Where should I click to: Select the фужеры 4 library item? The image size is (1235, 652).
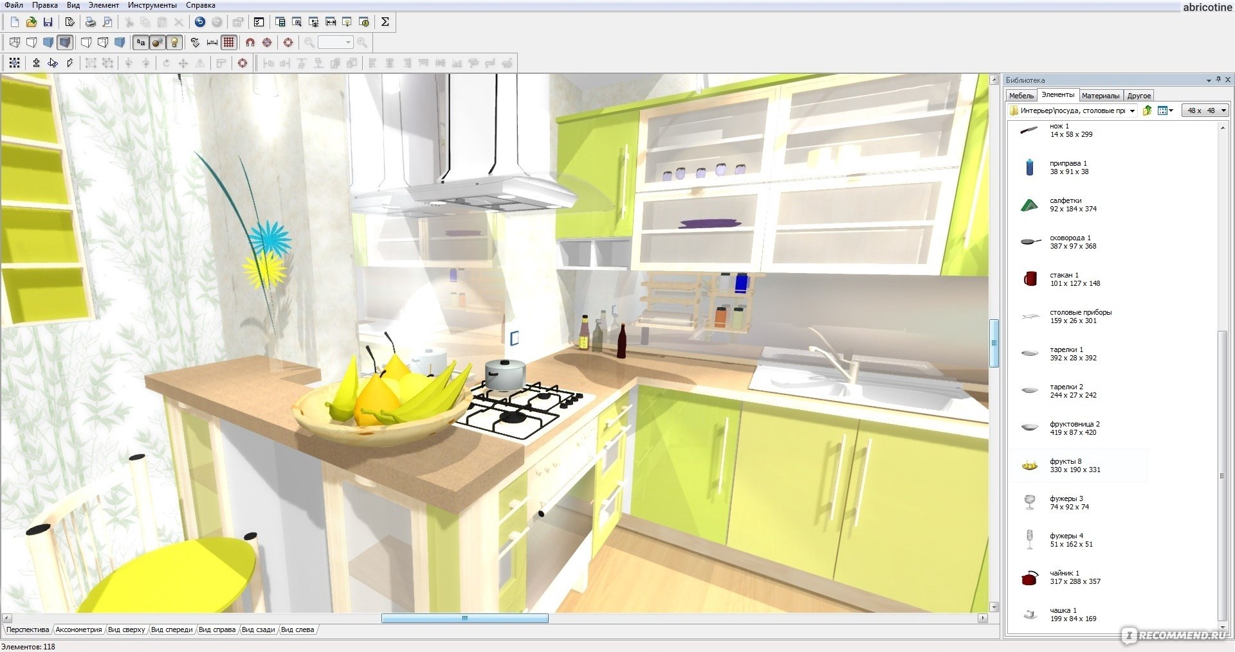coord(1079,540)
